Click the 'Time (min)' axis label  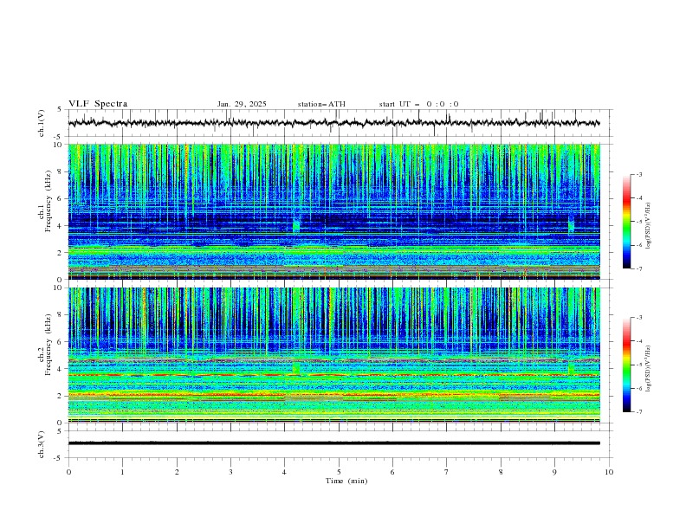pyautogui.click(x=346, y=481)
